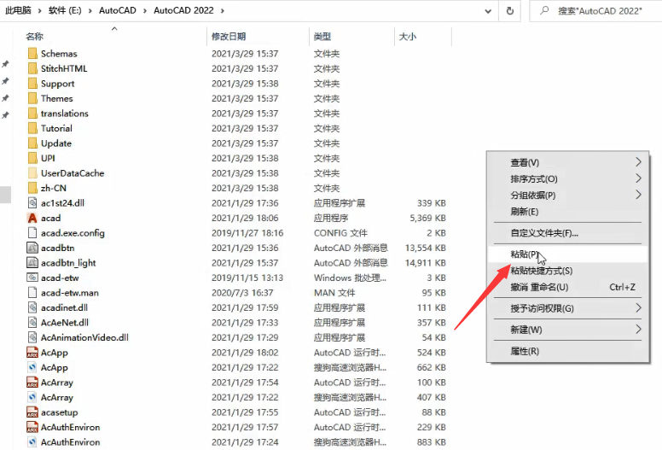Expand the chevron after 软件 (E:) breadcrumb
Screen dimensions: 662x450
coord(90,10)
